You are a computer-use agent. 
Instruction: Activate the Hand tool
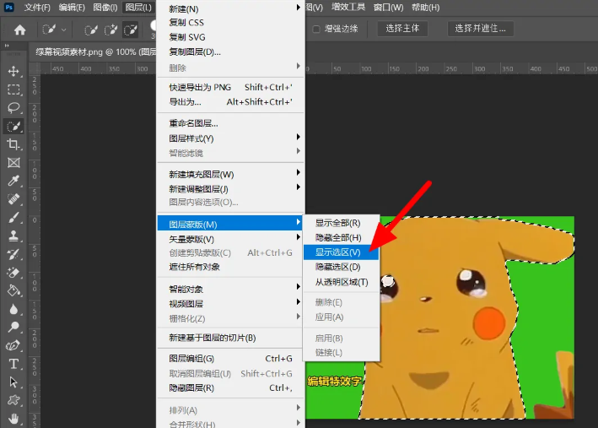(13, 418)
